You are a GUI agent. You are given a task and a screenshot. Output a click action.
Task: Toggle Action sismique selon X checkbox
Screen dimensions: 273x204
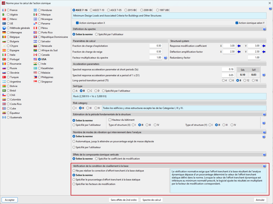click(x=77, y=23)
